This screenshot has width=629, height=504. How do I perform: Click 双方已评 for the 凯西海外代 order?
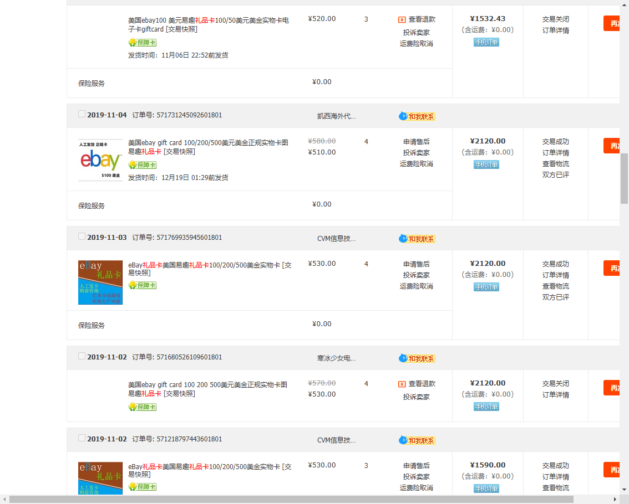[556, 174]
